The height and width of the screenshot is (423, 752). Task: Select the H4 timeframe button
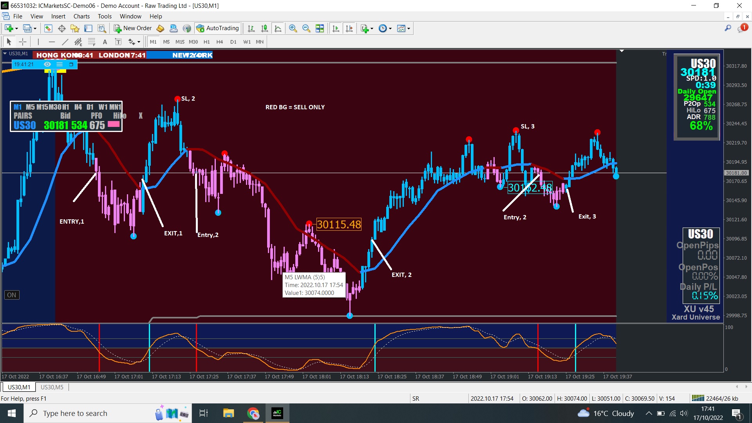pos(220,42)
